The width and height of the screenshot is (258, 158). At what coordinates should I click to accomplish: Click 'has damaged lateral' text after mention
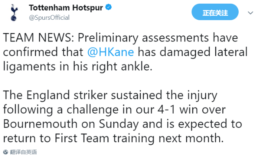pos(193,52)
